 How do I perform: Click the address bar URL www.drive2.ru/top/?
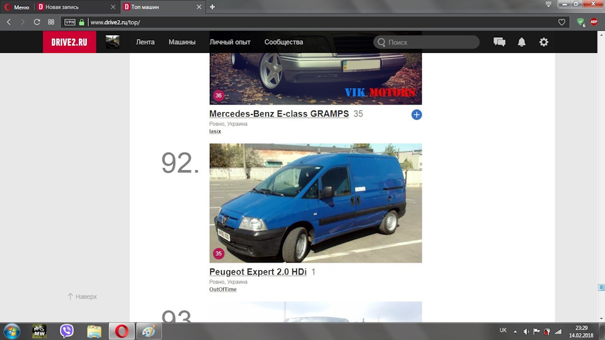tap(115, 23)
